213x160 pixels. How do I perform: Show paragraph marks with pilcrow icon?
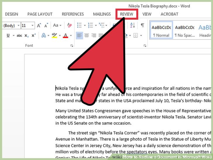142,25
